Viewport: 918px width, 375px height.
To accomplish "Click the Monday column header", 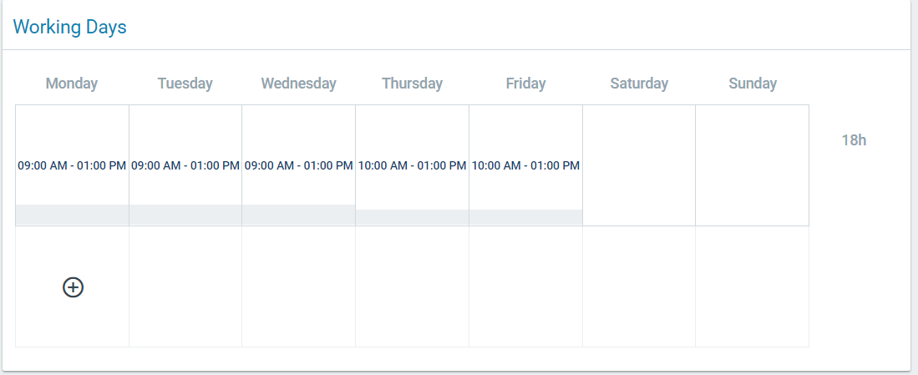I will coord(72,84).
